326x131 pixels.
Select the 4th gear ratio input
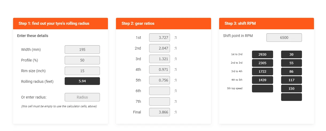[160, 69]
